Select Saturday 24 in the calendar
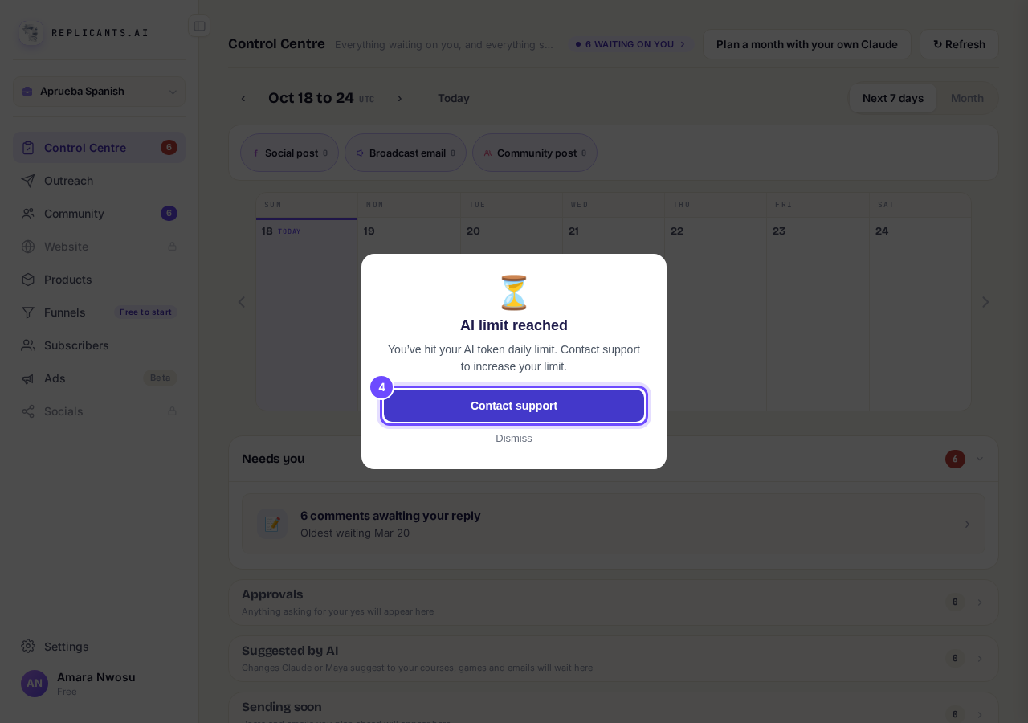 pyautogui.click(x=920, y=314)
